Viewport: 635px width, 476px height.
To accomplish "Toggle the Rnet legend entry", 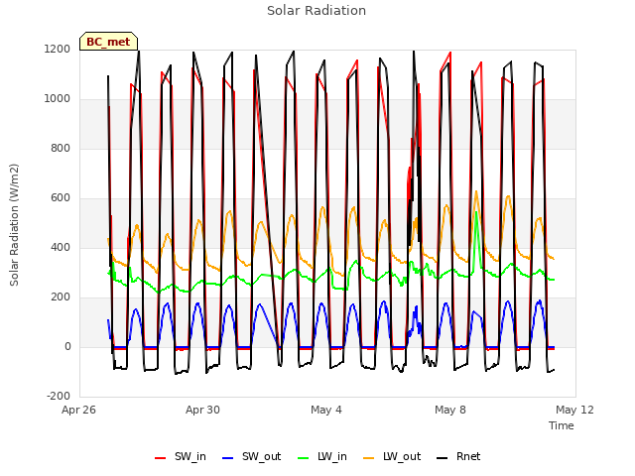I will click(x=458, y=456).
